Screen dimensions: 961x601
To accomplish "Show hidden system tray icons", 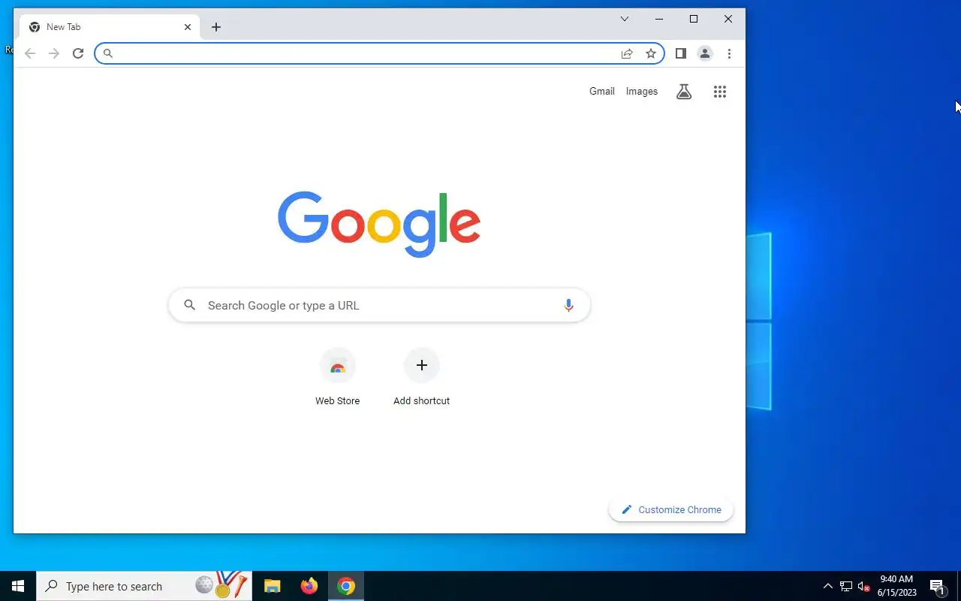I will 828,587.
